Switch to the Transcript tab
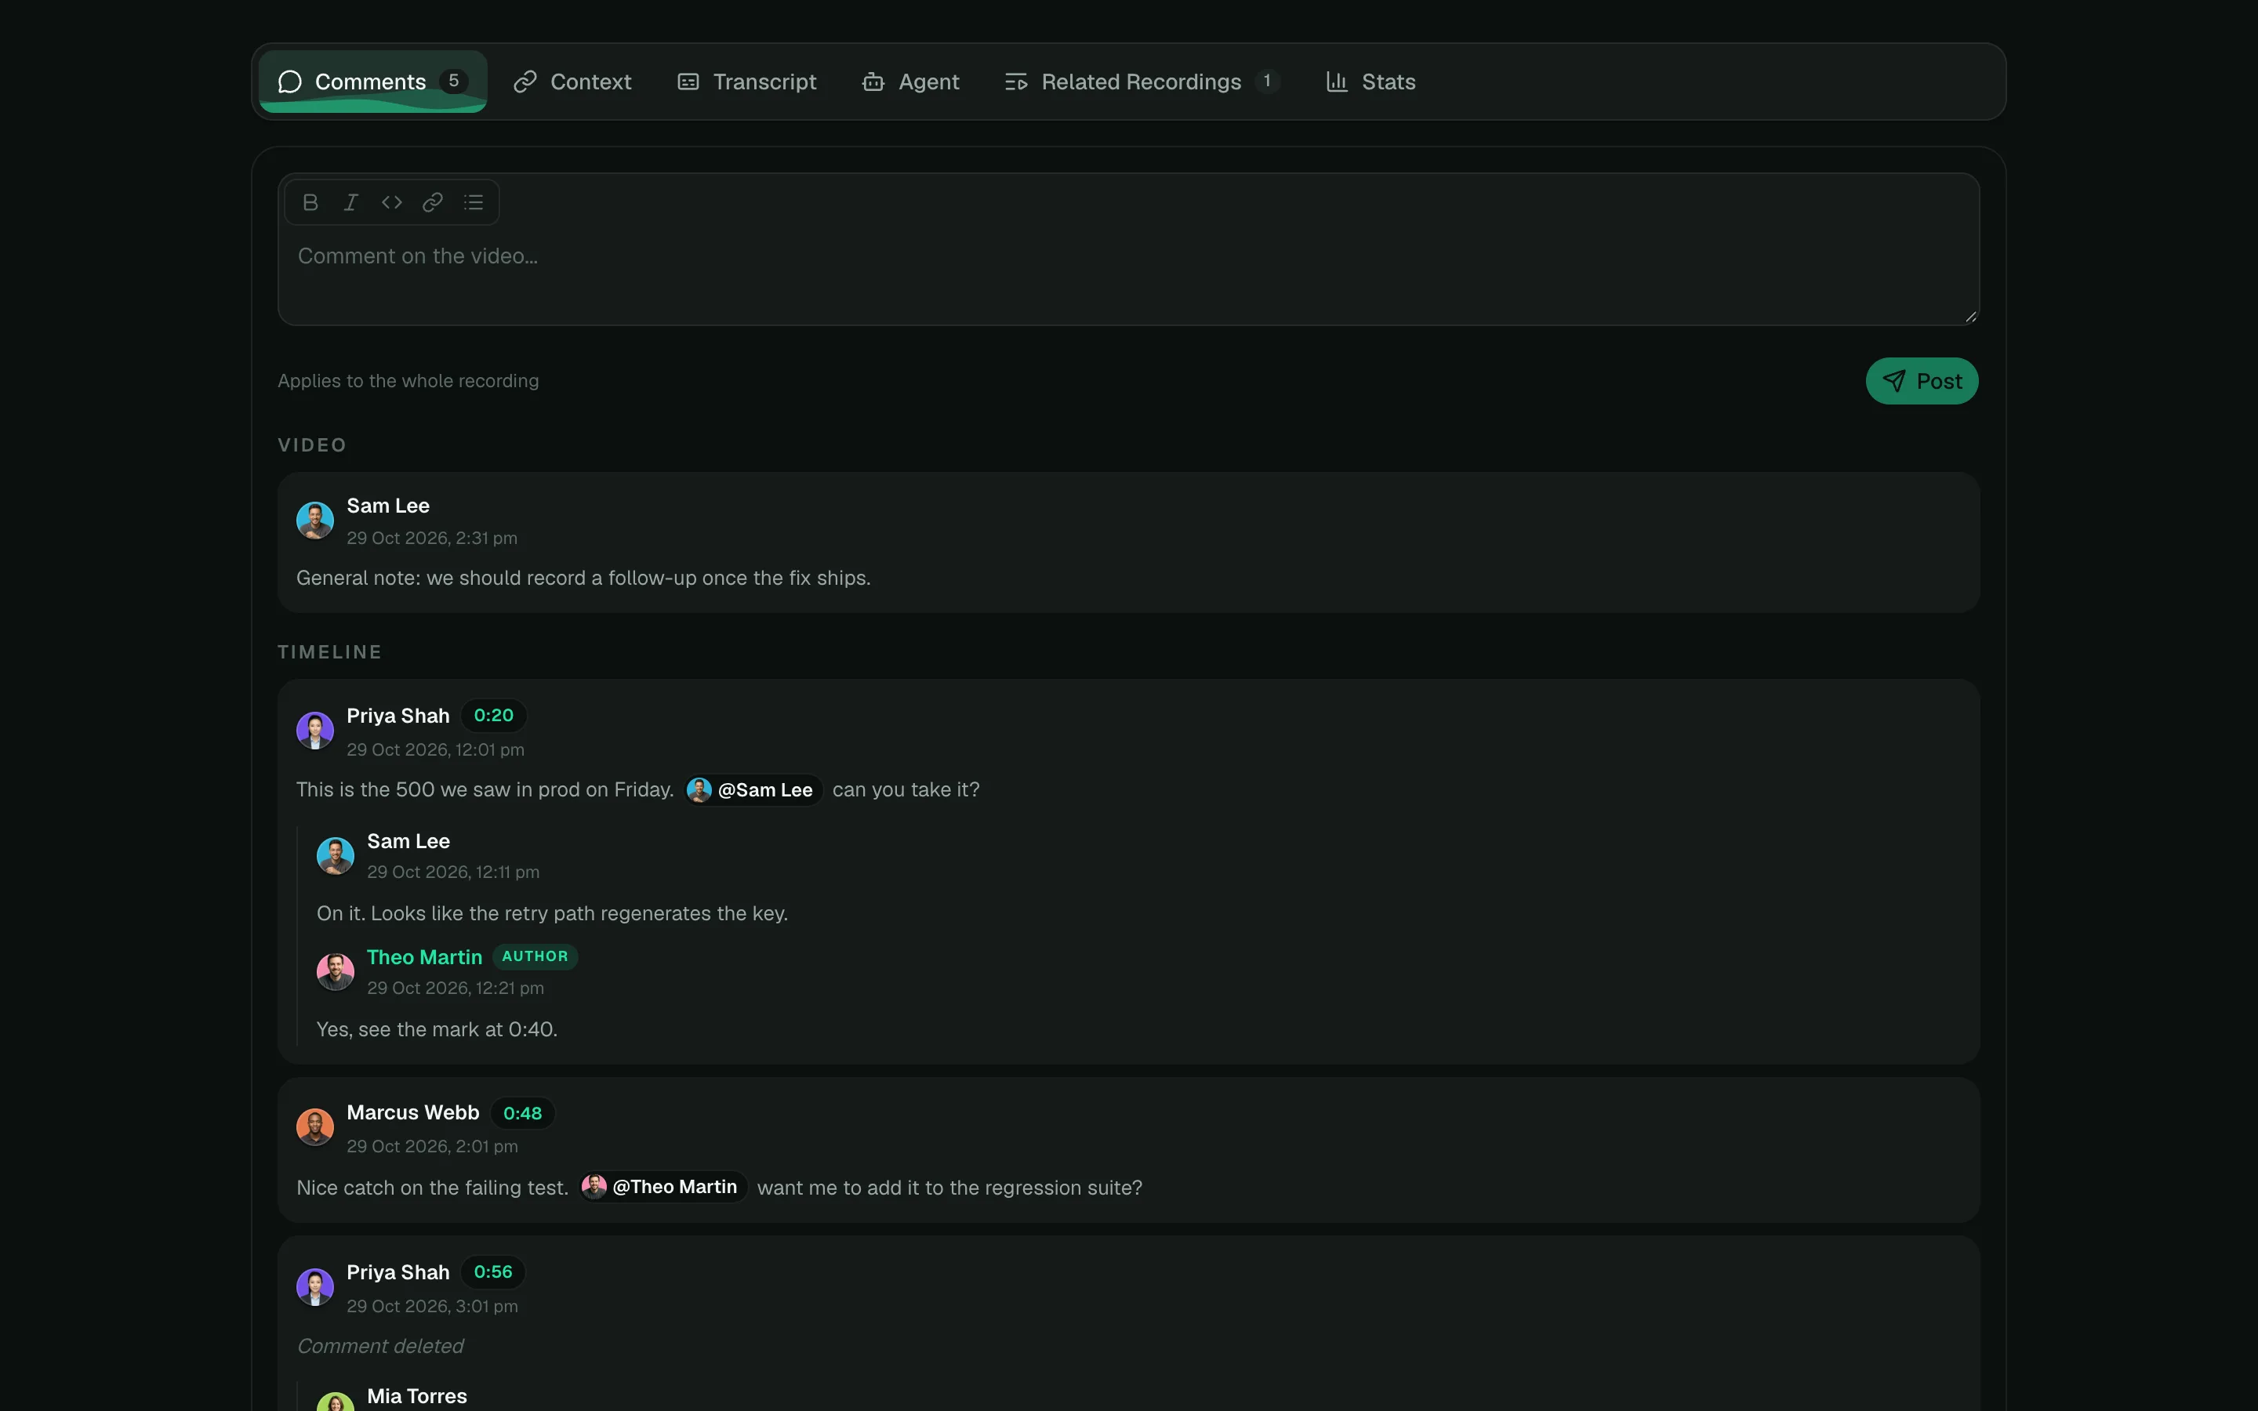 [746, 82]
